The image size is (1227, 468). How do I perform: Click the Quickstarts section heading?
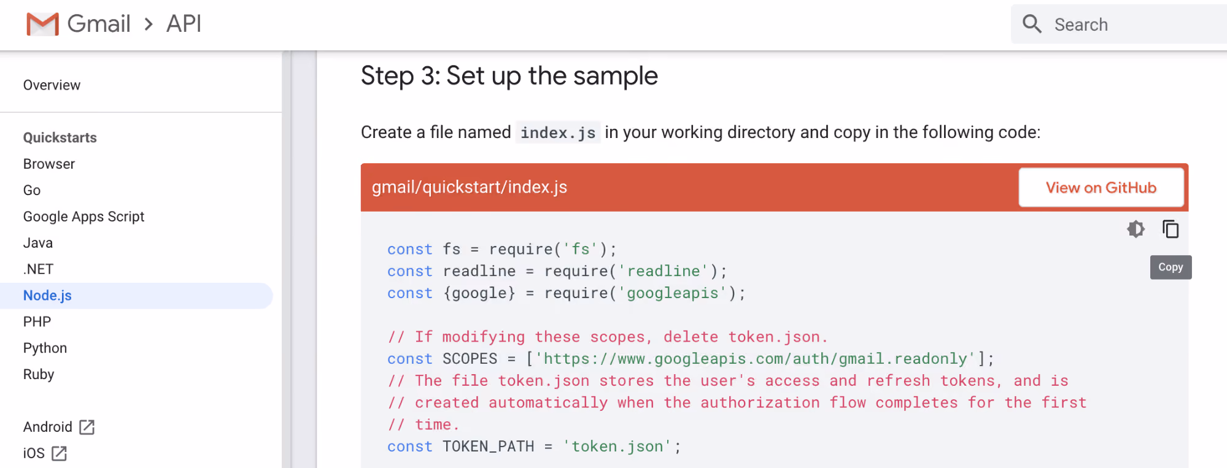pyautogui.click(x=60, y=138)
